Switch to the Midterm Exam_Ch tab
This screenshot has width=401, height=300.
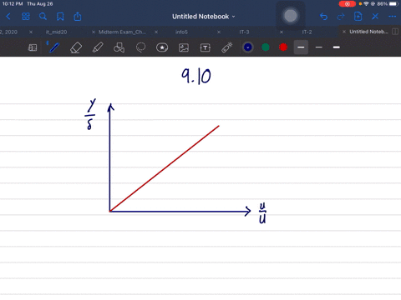[122, 32]
